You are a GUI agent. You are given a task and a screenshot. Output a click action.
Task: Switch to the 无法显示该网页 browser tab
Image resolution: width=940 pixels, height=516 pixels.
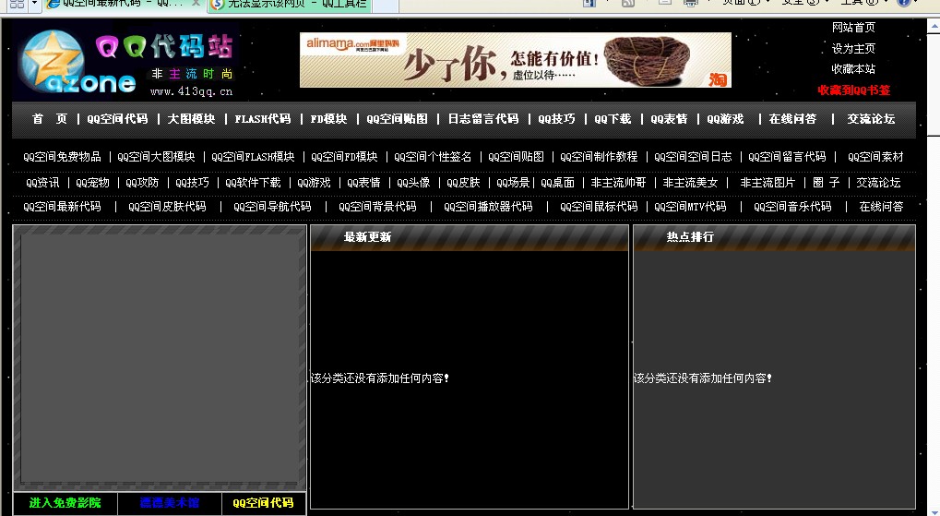tap(290, 5)
